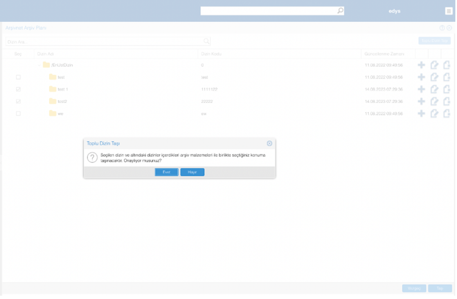The width and height of the screenshot is (457, 299).
Task: Click the plus icon in the test row
Action: [x=421, y=77]
